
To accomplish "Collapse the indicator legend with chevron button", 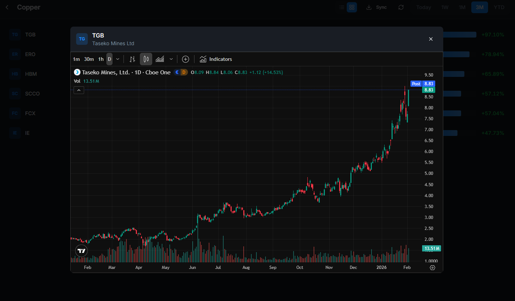I will (x=79, y=90).
